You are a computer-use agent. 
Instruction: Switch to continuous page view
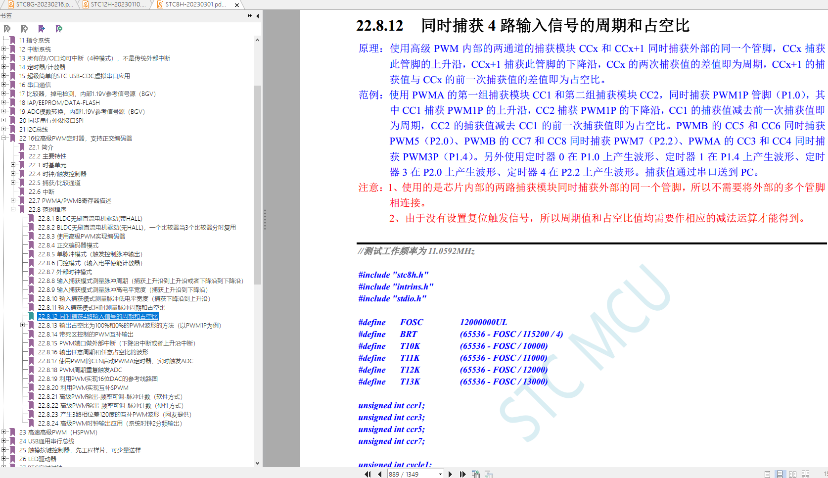click(780, 474)
